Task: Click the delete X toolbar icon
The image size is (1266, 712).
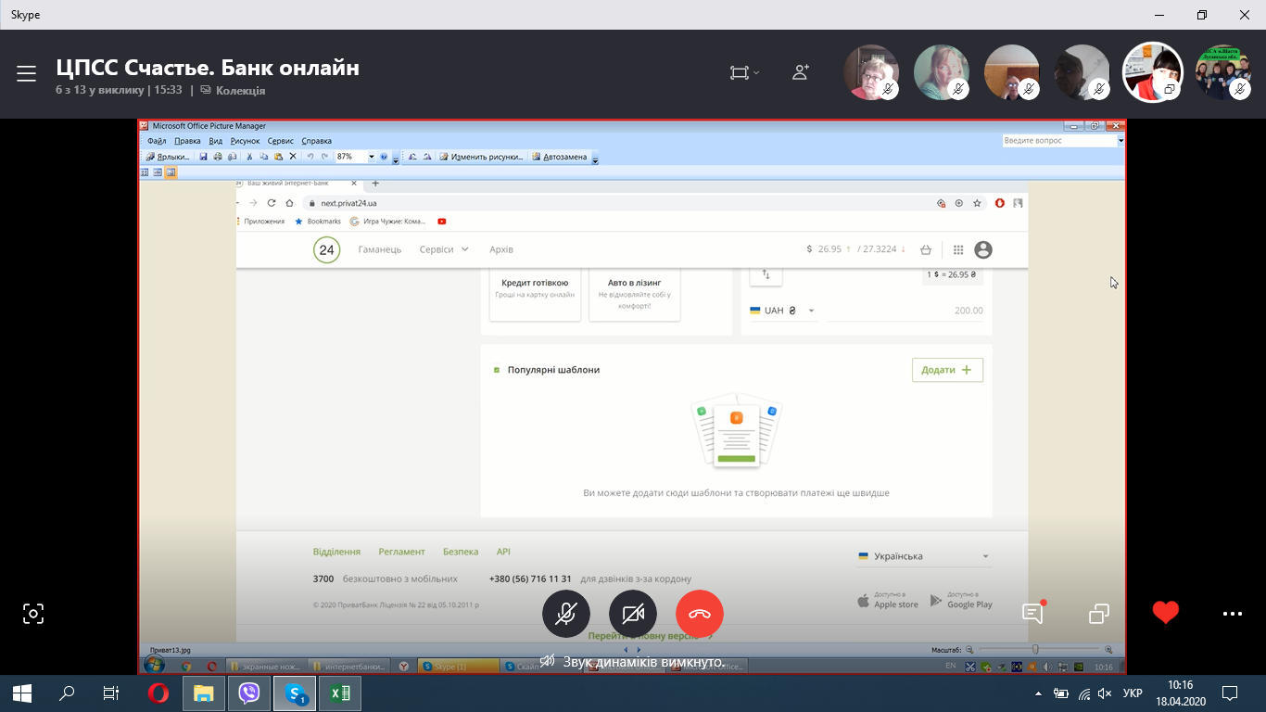Action: click(x=293, y=157)
